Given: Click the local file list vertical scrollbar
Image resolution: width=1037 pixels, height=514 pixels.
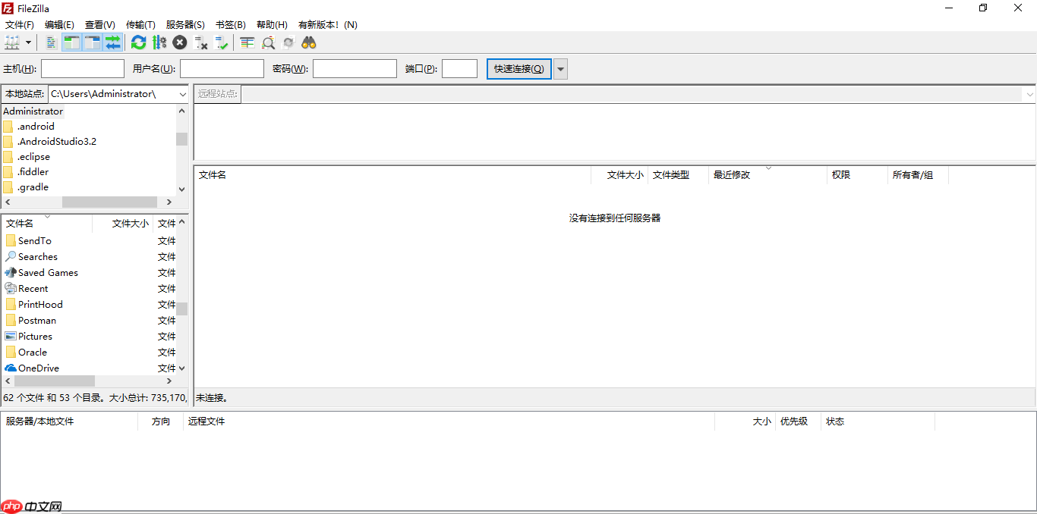Looking at the screenshot, I should pyautogui.click(x=181, y=303).
